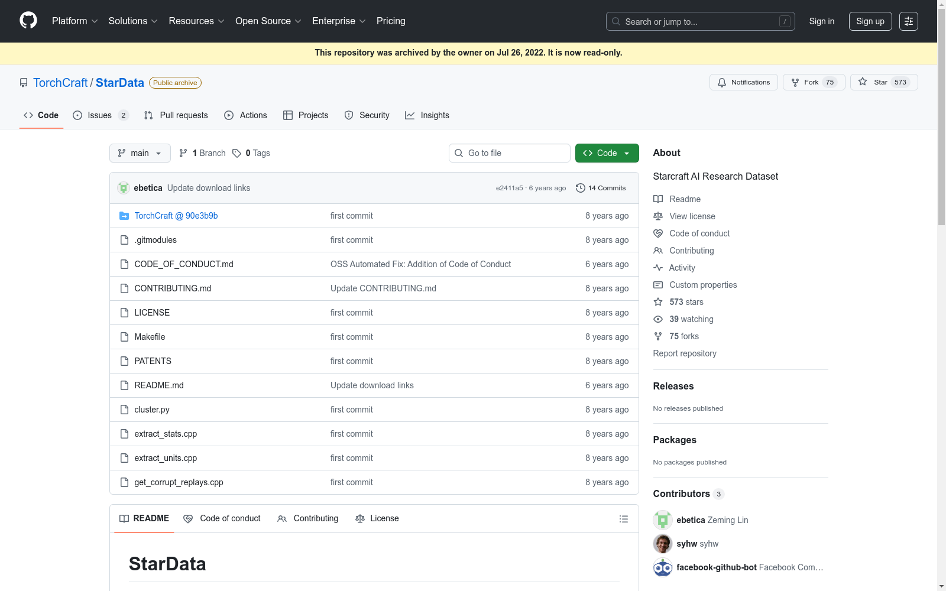Expand the Solutions menu
The height and width of the screenshot is (591, 946).
[133, 21]
